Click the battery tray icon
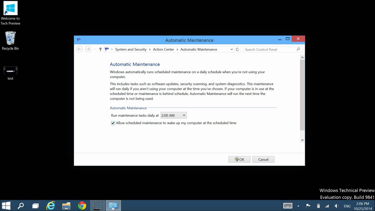 318,206
